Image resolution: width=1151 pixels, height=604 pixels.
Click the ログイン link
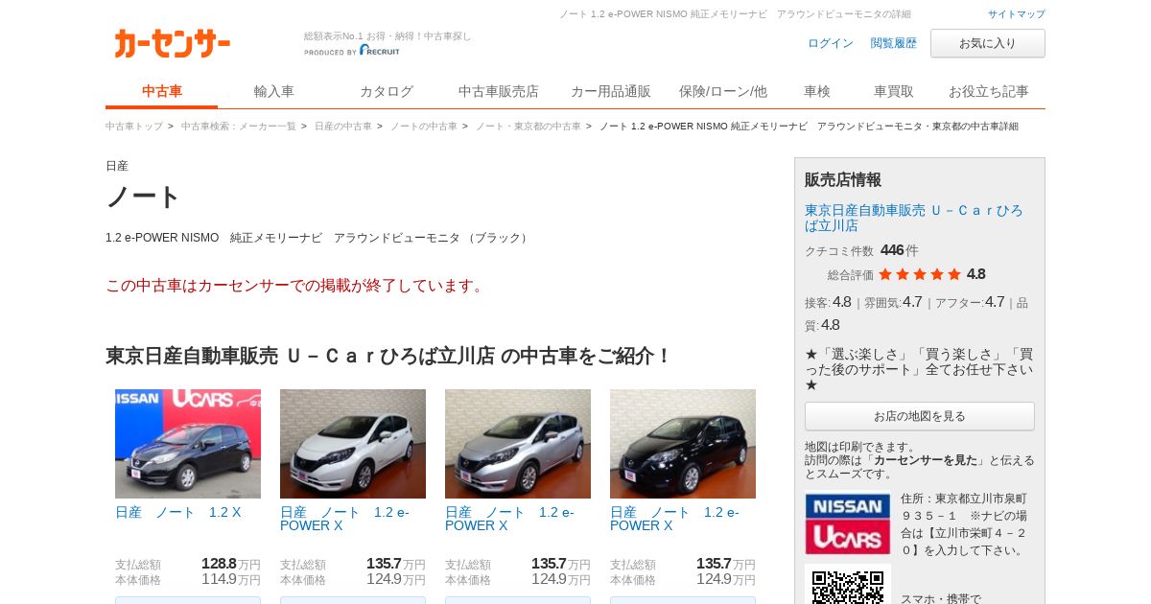(831, 43)
